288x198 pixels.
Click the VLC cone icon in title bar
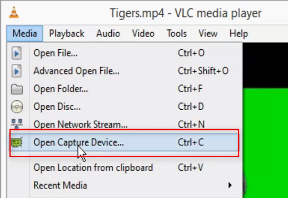click(x=13, y=13)
